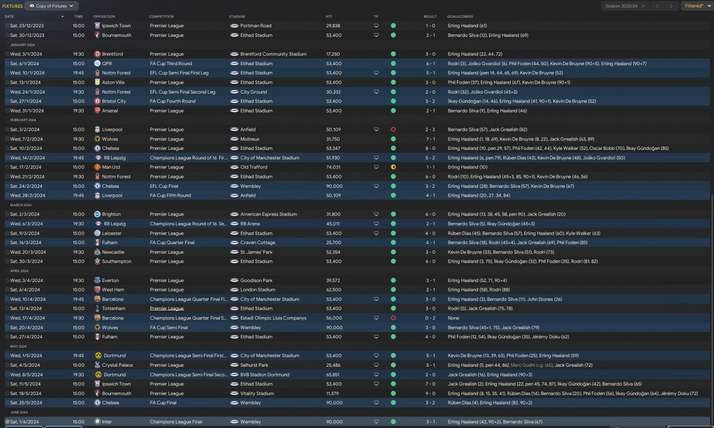Select the FA Cup Quarter Final competition cell
The width and height of the screenshot is (714, 428).
(x=172, y=242)
